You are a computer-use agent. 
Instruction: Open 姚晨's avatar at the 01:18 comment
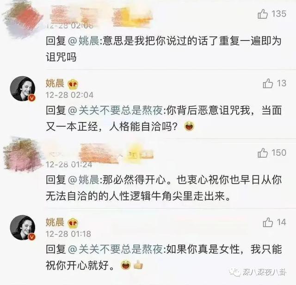(x=23, y=227)
